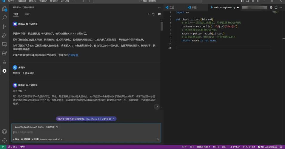Send the chat message arrow icon
285x149 pixels.
158,139
